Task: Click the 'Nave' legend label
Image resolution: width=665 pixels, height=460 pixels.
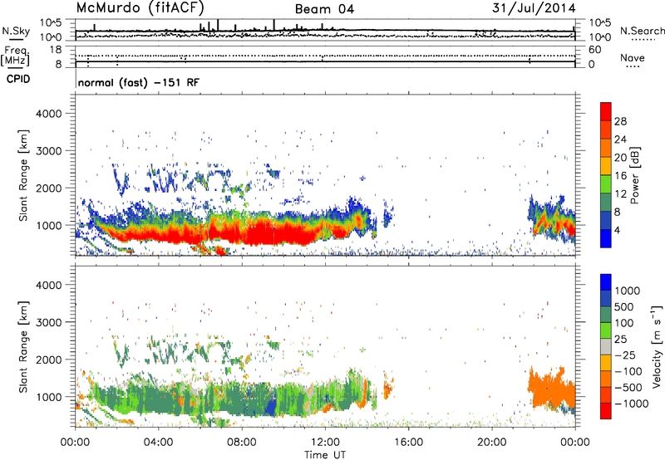Action: 633,57
